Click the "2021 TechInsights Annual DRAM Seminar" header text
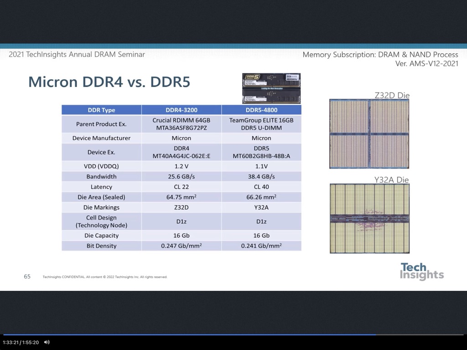 pos(77,54)
